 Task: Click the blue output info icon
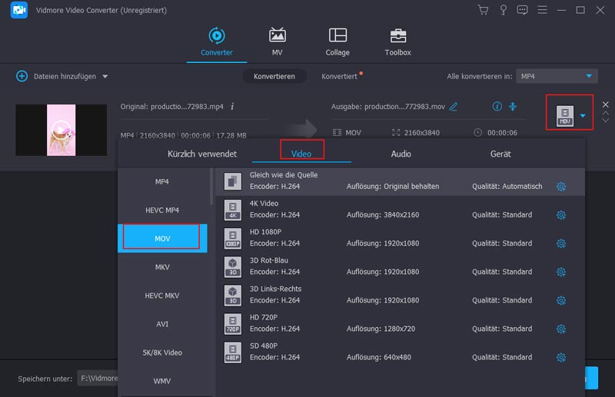(x=497, y=107)
